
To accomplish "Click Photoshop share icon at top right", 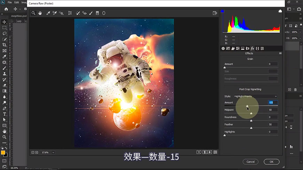I will click(x=299, y=9).
